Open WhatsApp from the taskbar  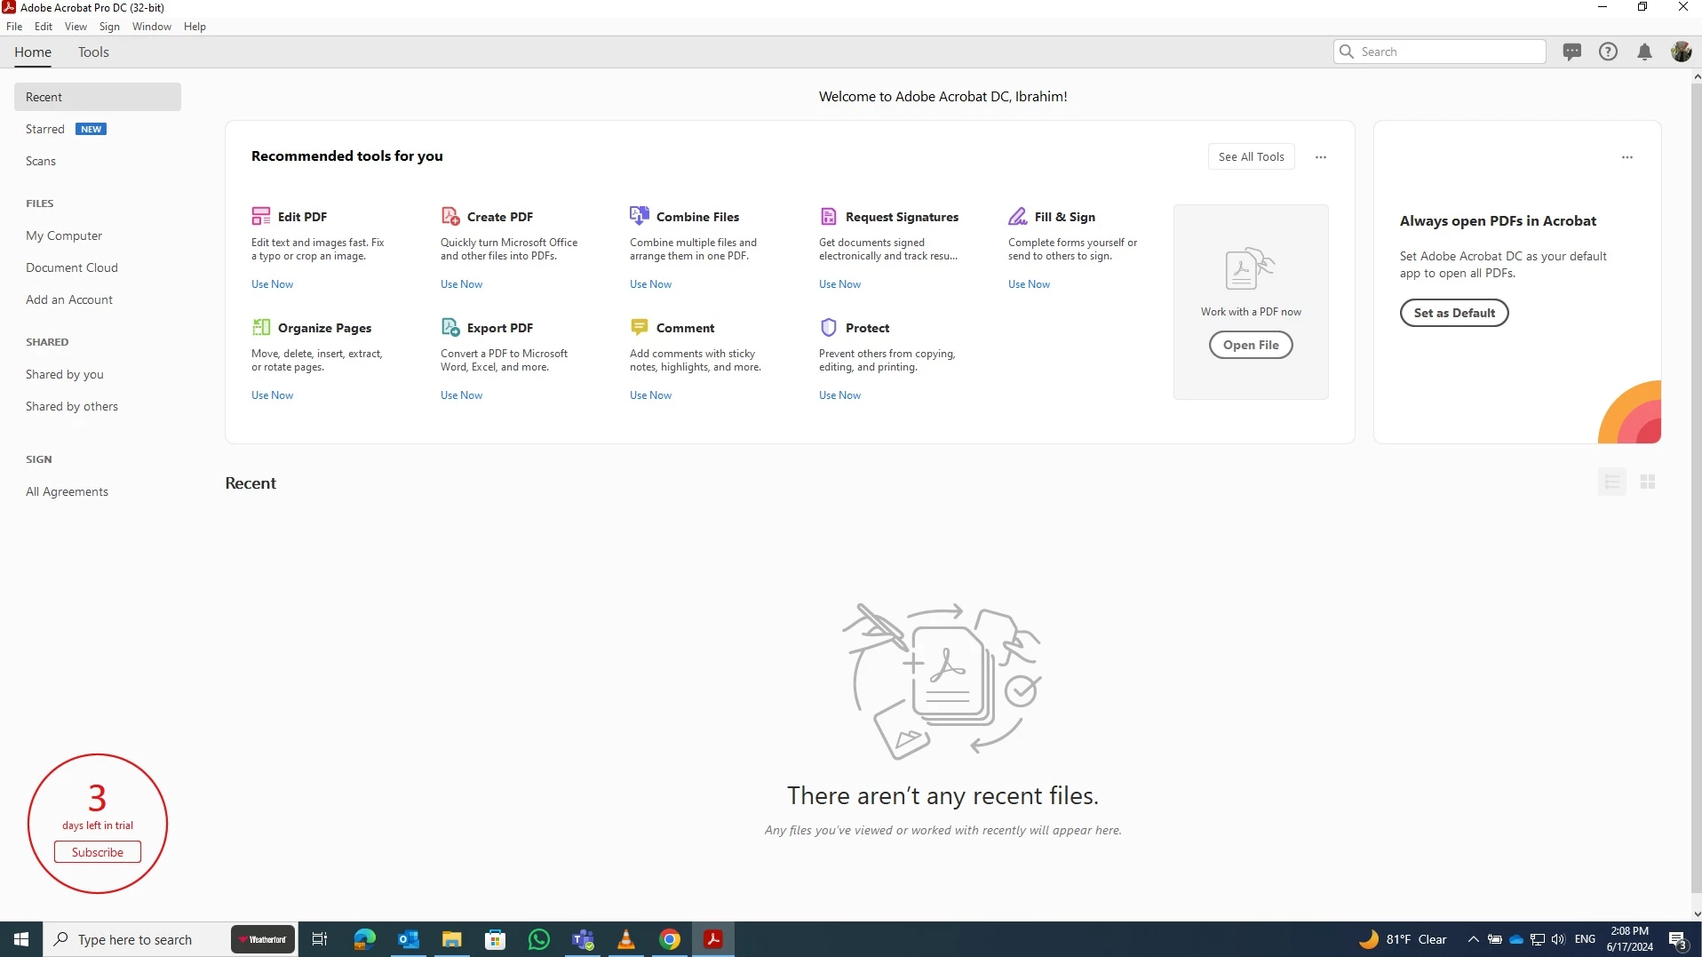538,939
